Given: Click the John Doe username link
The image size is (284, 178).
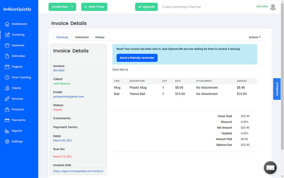Looking at the screenshot, I should 262,6.
